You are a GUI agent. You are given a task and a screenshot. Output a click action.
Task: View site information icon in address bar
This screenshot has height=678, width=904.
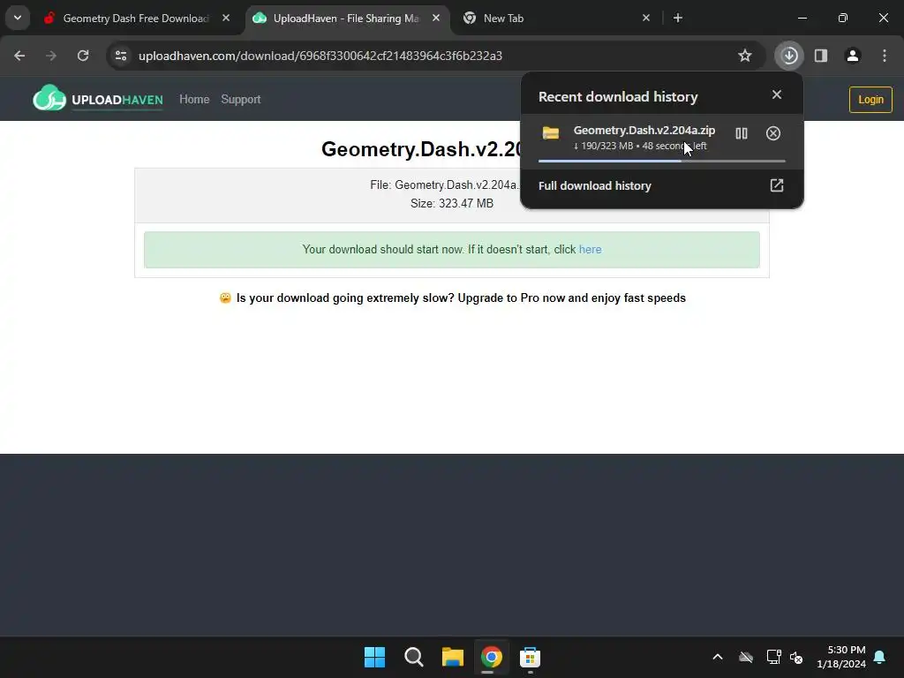coord(121,56)
